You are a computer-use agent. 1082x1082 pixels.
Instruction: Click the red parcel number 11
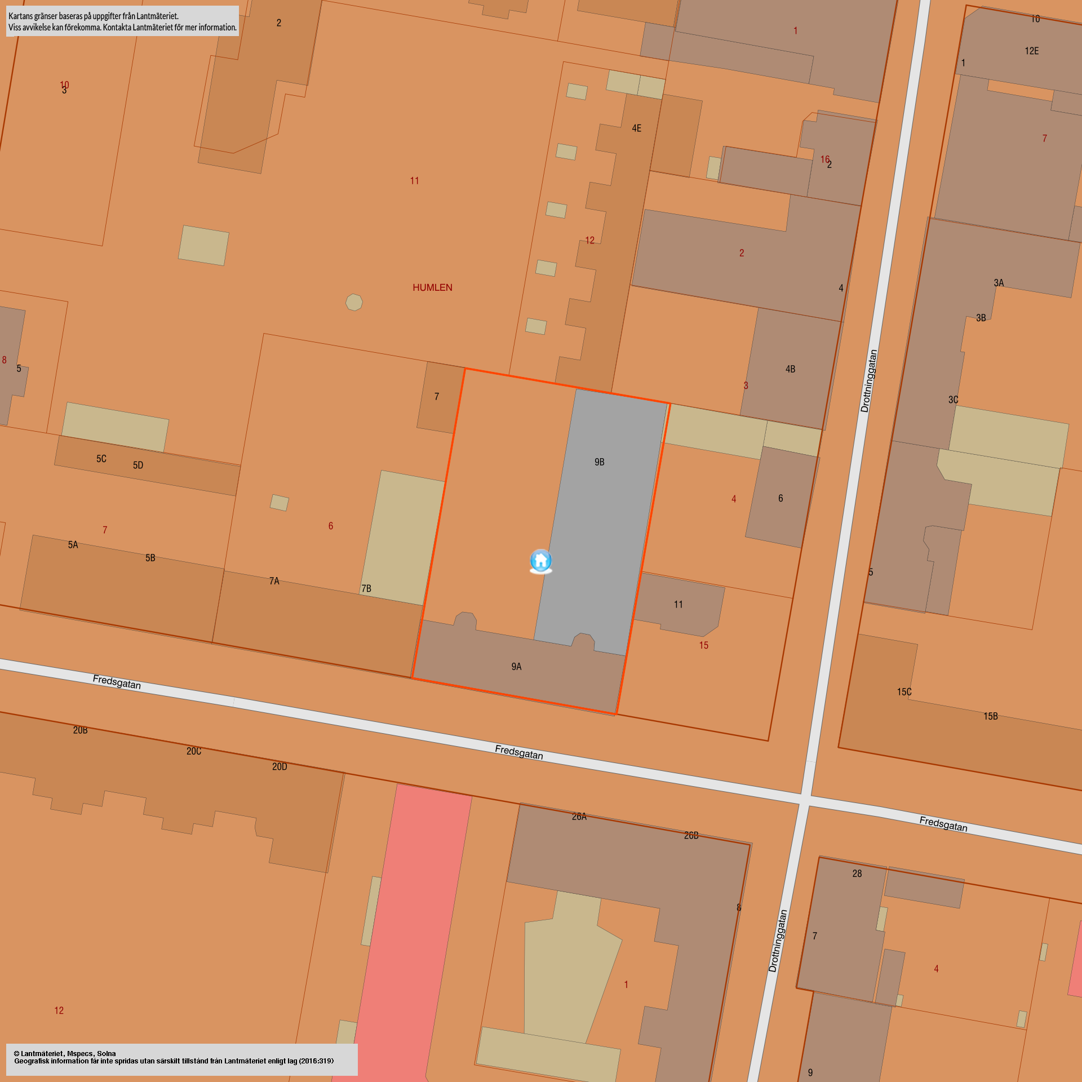(x=414, y=181)
